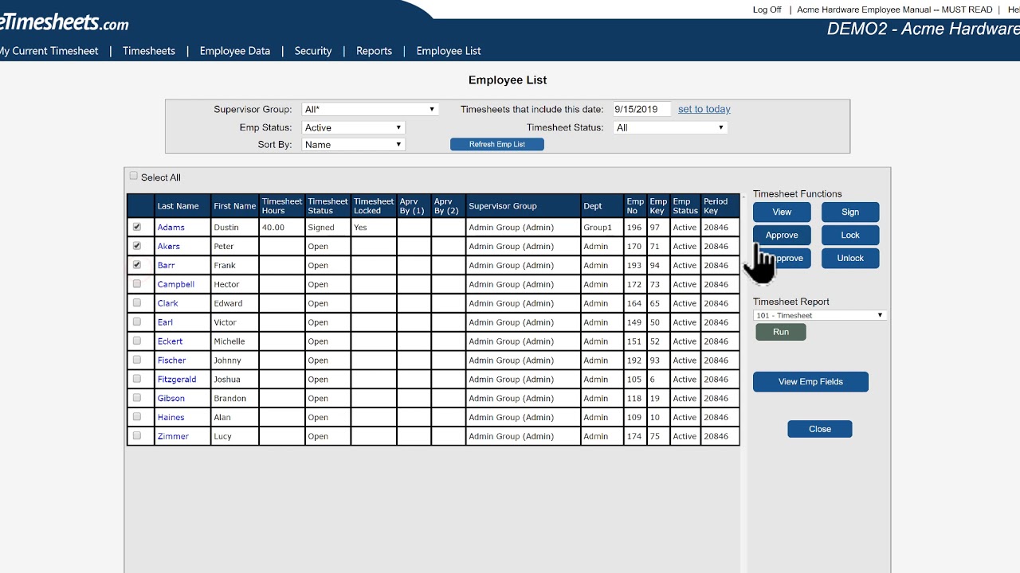Check the Fischer row checkbox
Screen dimensions: 1020x573
pos(137,360)
